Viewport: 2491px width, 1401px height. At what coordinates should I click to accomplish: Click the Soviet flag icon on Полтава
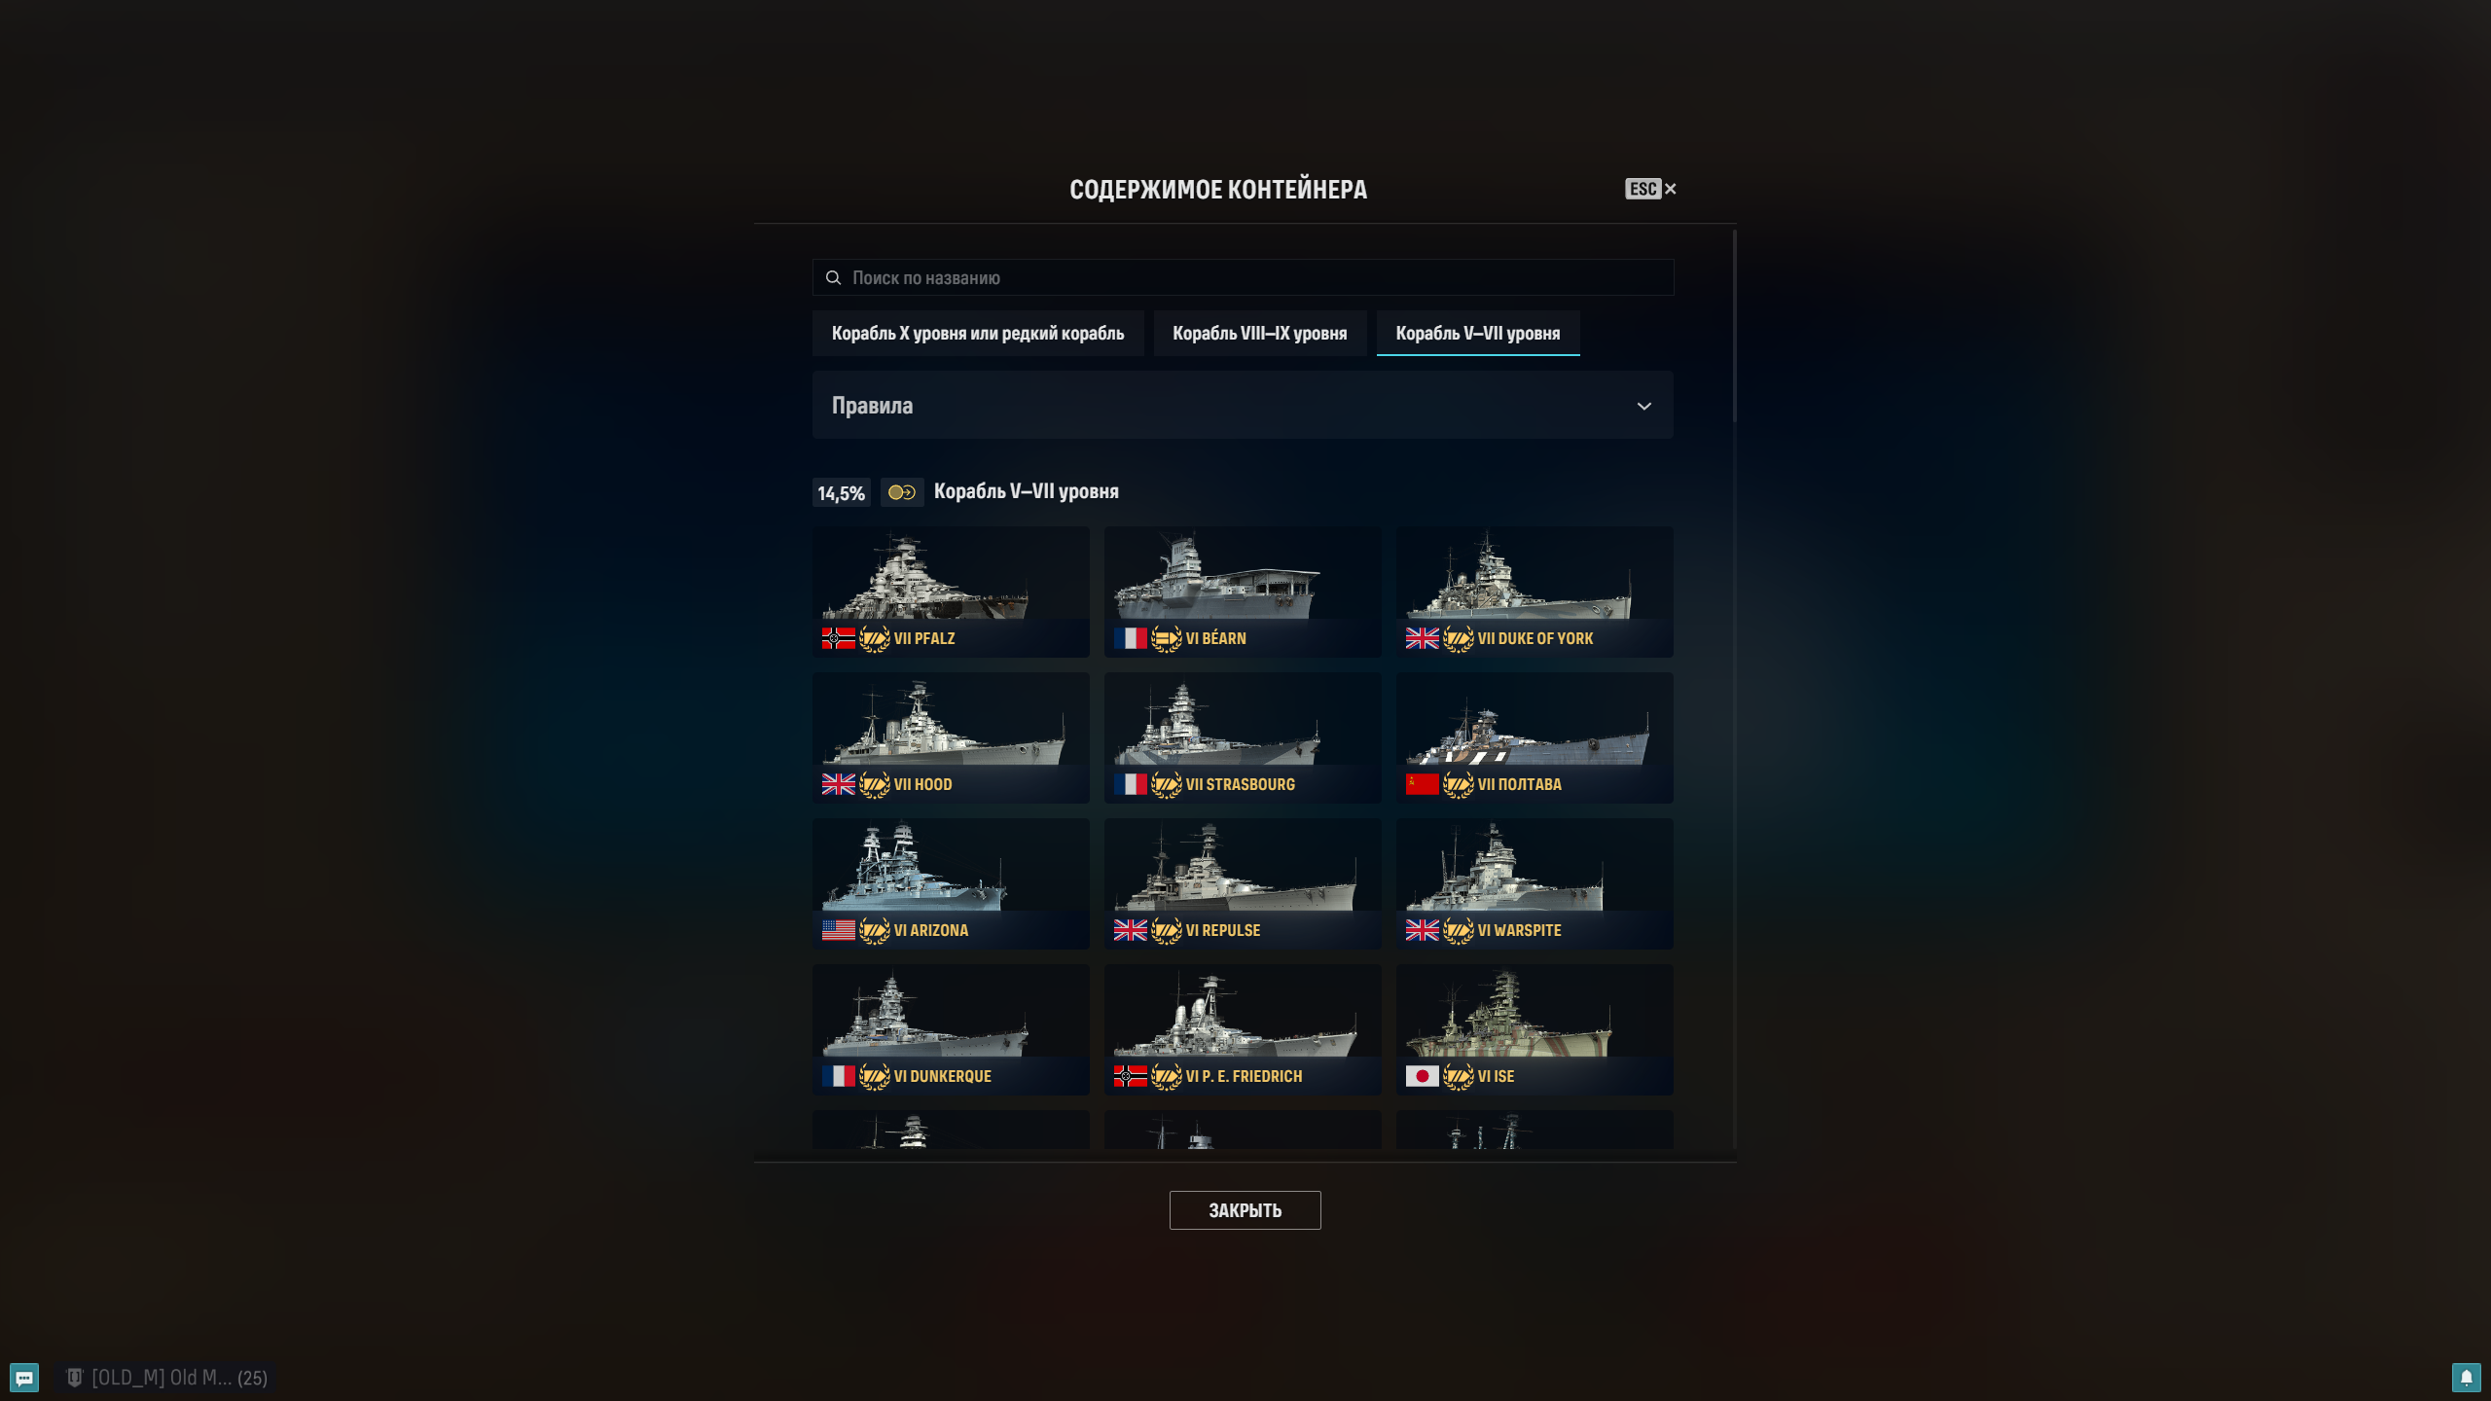click(1423, 784)
